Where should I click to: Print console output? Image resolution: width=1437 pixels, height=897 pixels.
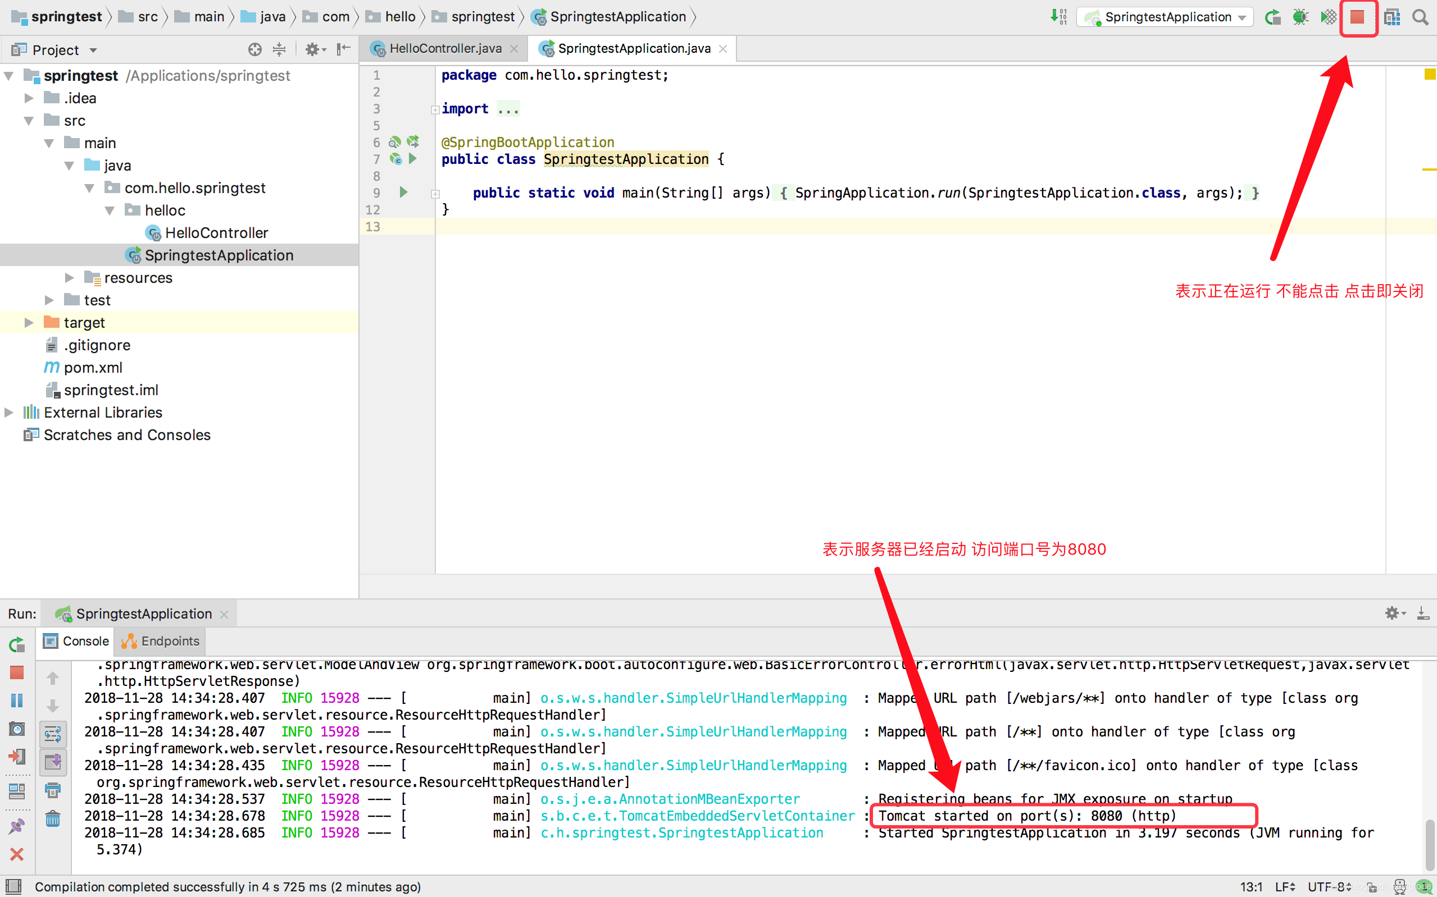(53, 791)
